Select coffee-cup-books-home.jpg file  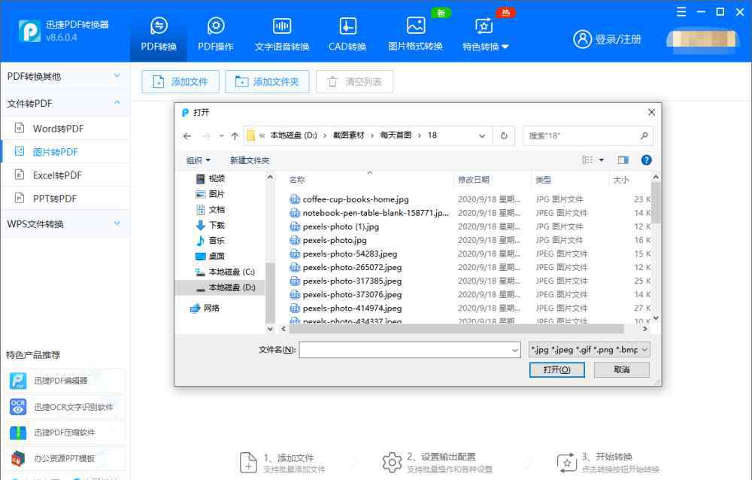356,199
